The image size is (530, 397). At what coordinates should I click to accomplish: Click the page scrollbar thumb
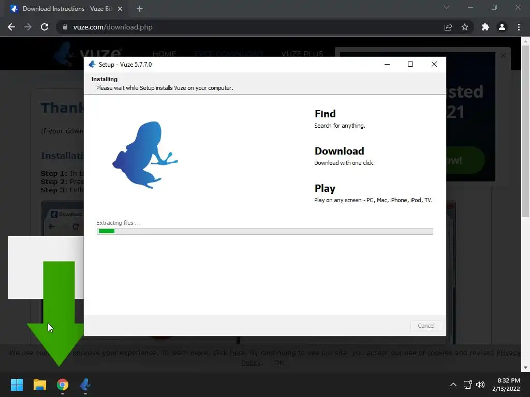(525, 131)
